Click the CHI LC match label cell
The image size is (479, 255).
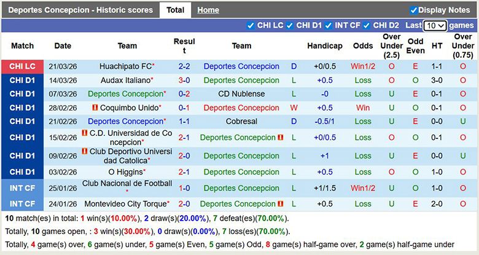22,66
